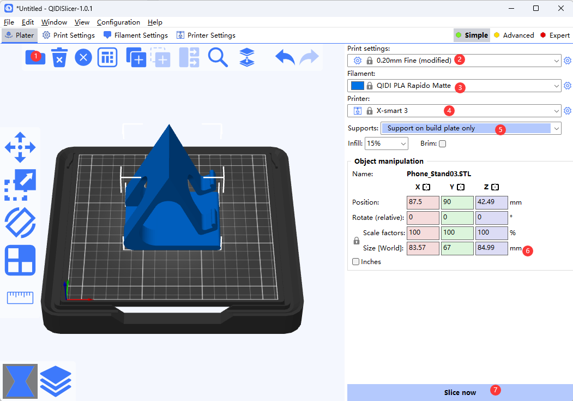Image resolution: width=573 pixels, height=401 pixels.
Task: Click the Arrange grid icon in toolbar
Action: point(107,57)
